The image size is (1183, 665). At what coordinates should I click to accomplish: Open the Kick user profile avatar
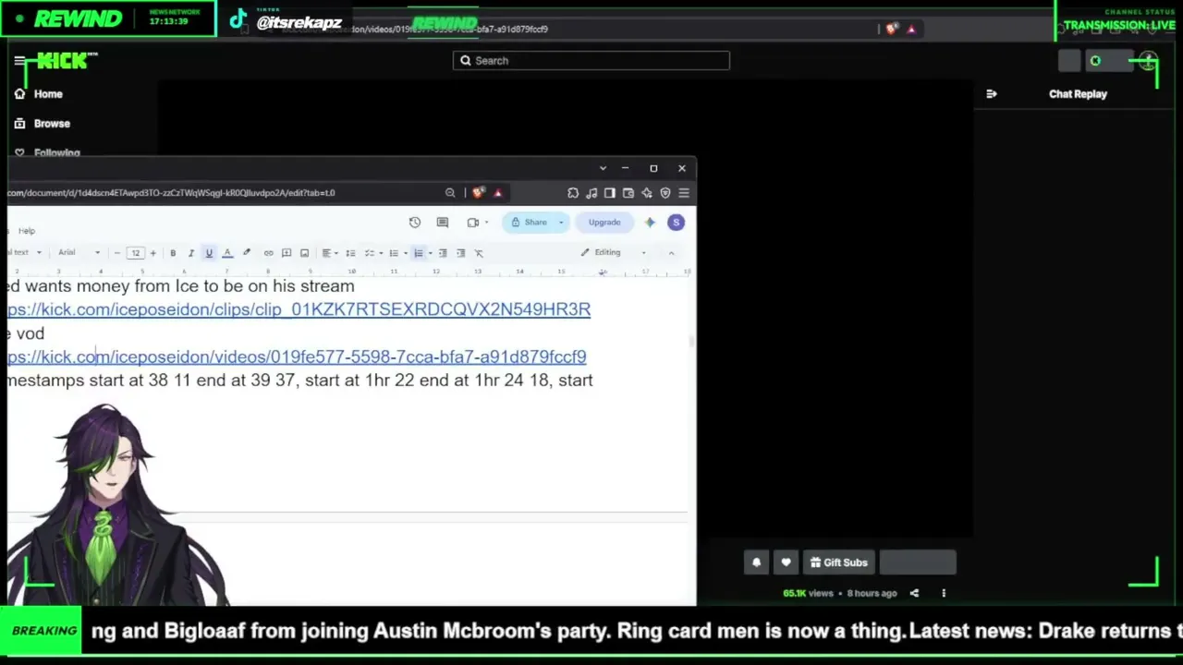pos(1148,61)
